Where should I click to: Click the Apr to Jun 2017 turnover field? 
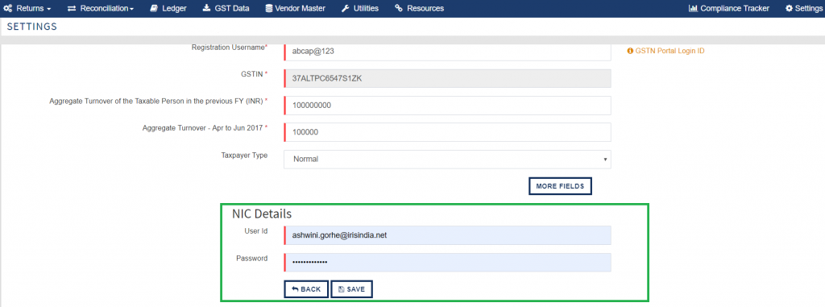click(x=447, y=132)
